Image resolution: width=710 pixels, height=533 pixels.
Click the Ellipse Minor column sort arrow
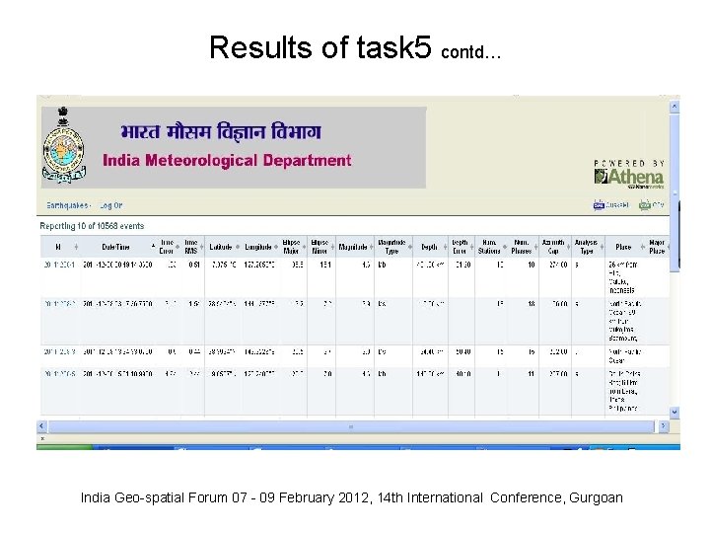click(332, 247)
